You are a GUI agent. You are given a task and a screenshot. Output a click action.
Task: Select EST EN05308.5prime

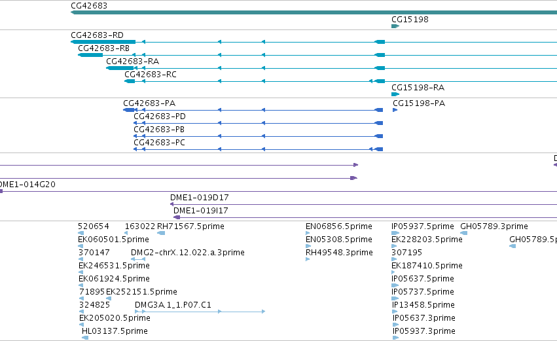point(339,240)
